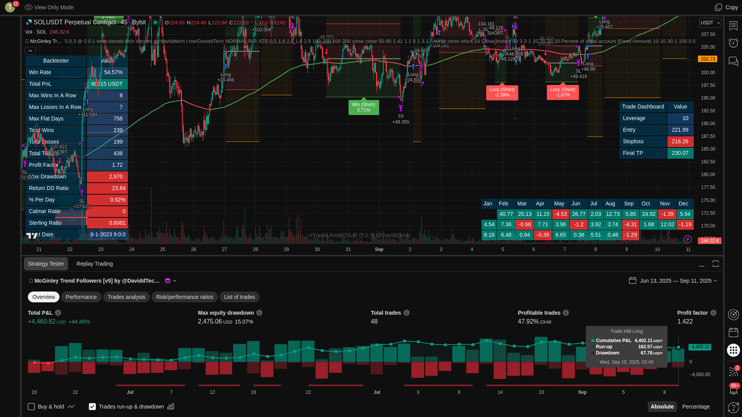Image resolution: width=742 pixels, height=417 pixels.
Task: Click the run-up & drawdown bar chart icon
Action: tap(171, 407)
